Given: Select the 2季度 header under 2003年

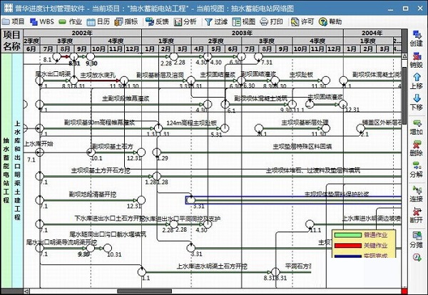Looking at the screenshot, I should 216,41.
